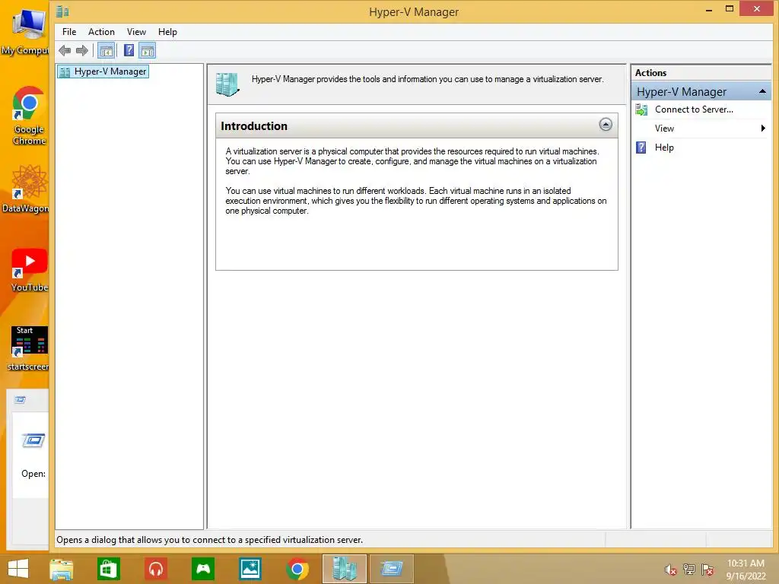Click the Back arrow in the toolbar

click(65, 50)
